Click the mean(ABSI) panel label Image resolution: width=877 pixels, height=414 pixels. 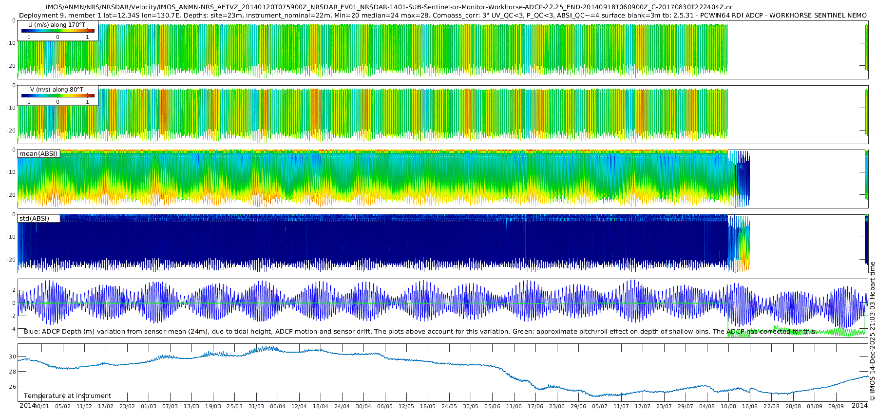coord(38,153)
